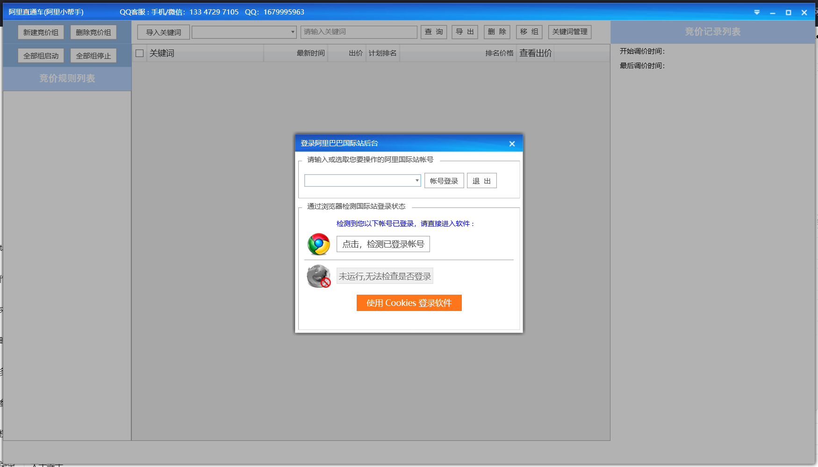Click the 导出 button

[x=465, y=32]
